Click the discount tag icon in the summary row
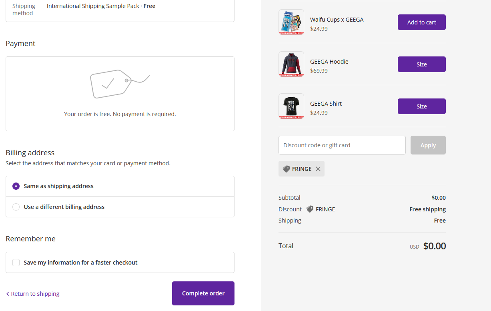491x311 pixels. tap(310, 209)
